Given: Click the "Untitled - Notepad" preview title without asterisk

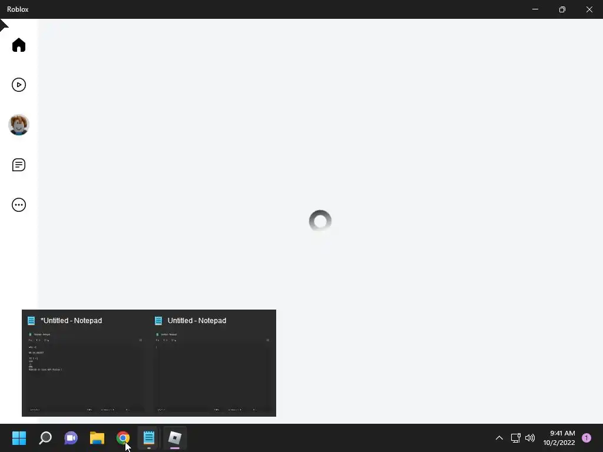Looking at the screenshot, I should point(197,321).
